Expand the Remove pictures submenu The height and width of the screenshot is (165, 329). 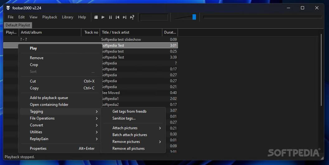pyautogui.click(x=133, y=142)
